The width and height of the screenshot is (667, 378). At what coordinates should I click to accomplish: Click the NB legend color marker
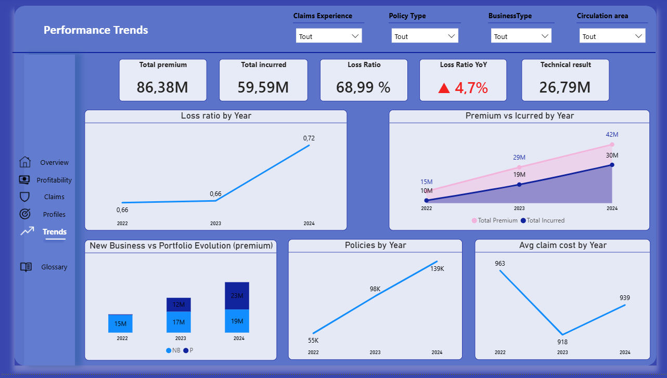point(169,351)
